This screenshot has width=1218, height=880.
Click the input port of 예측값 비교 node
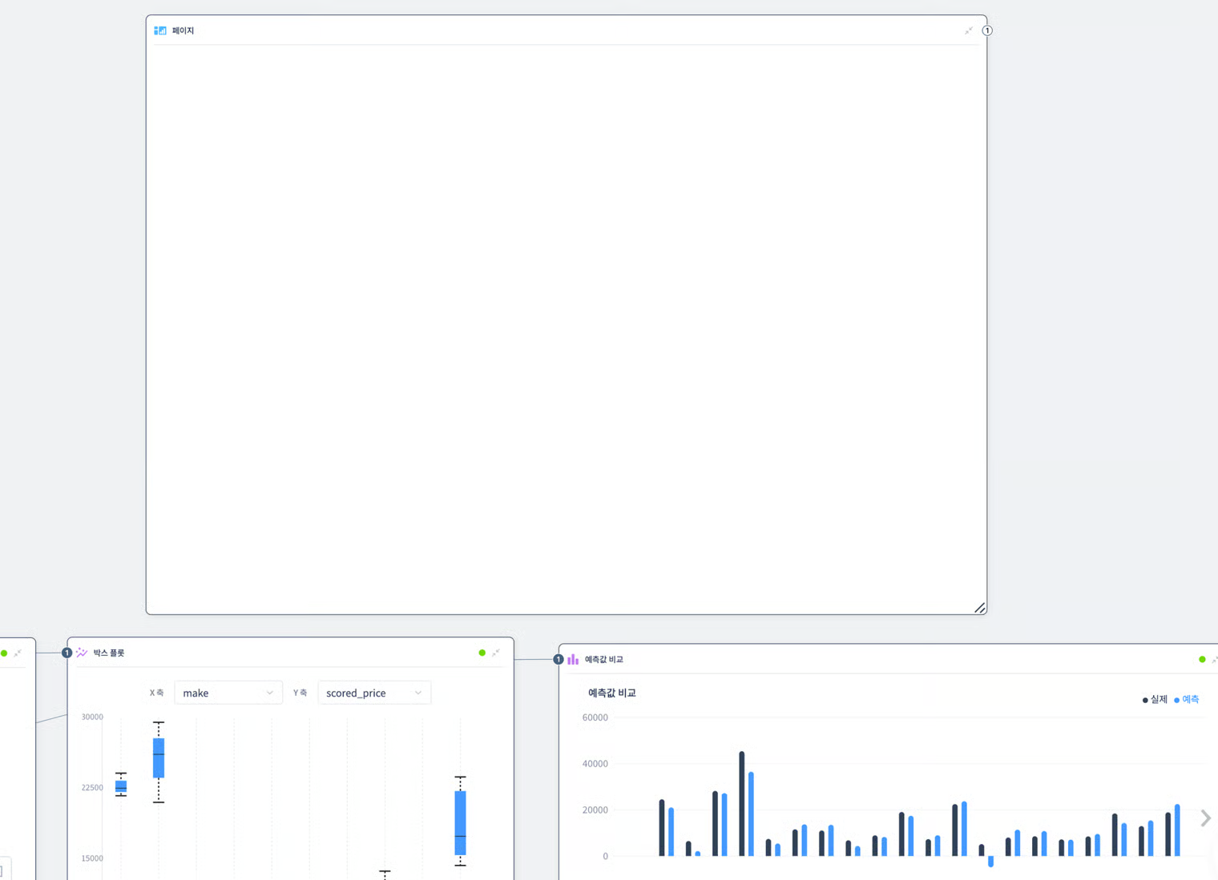[559, 659]
